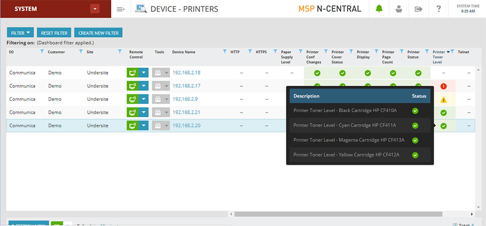Click the Site column filter icon

click(120, 52)
